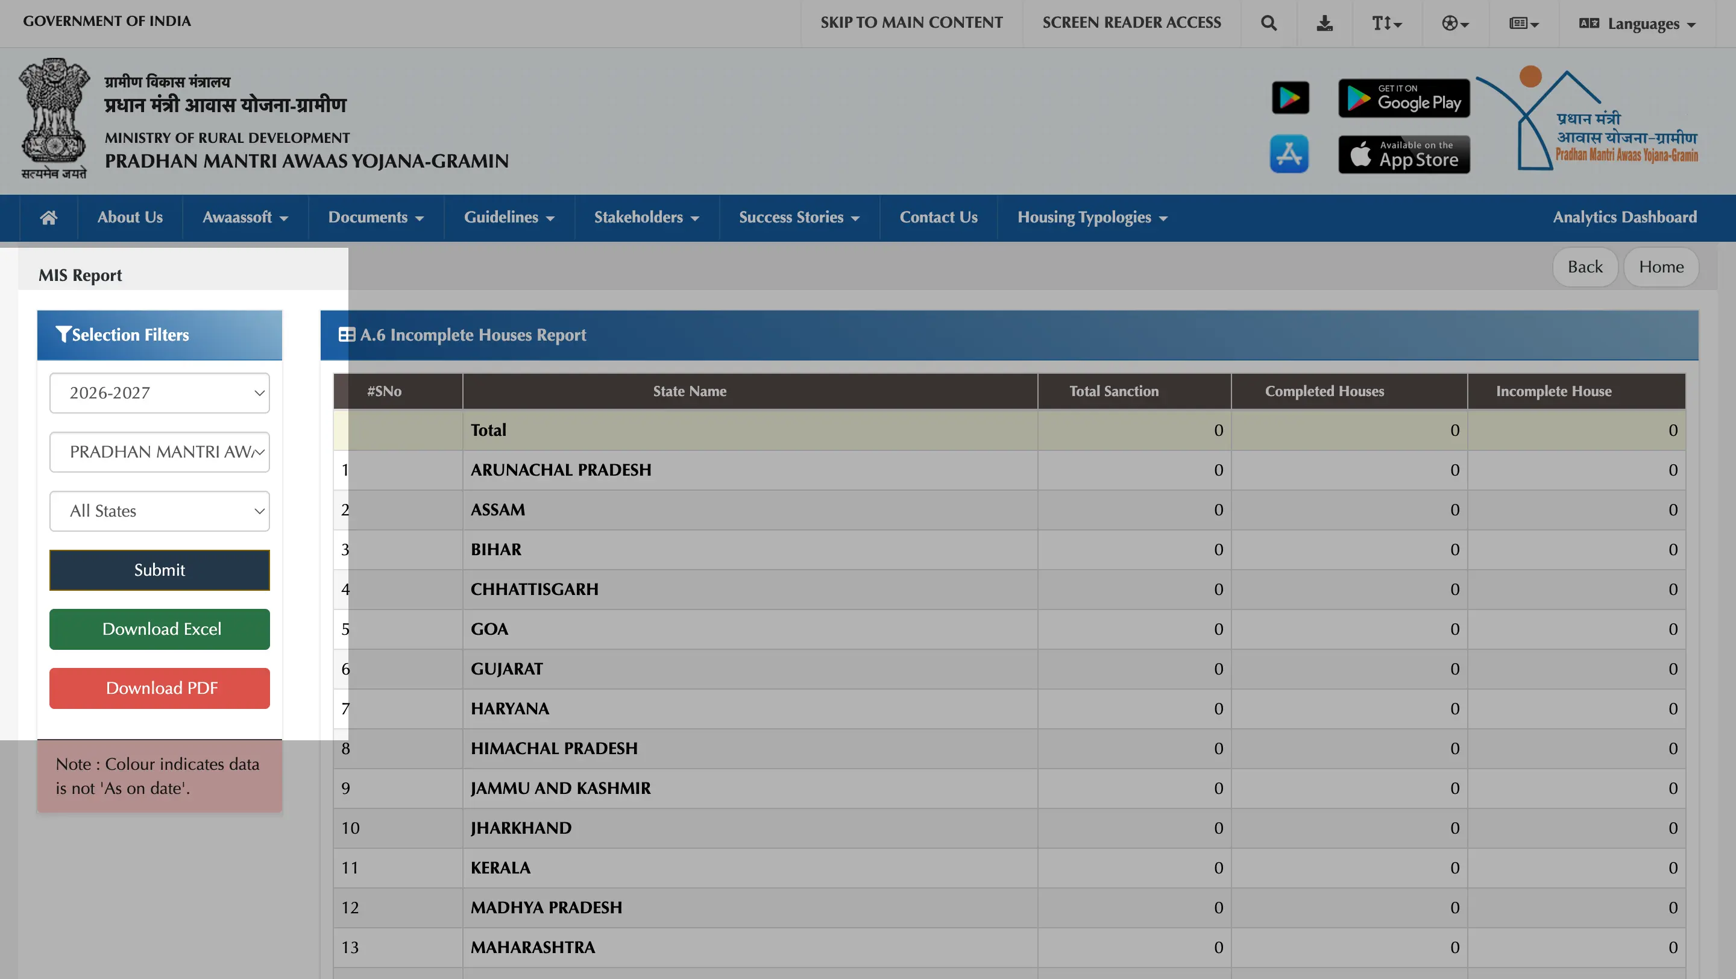Click the Government of India text
The image size is (1736, 979).
pyautogui.click(x=107, y=21)
